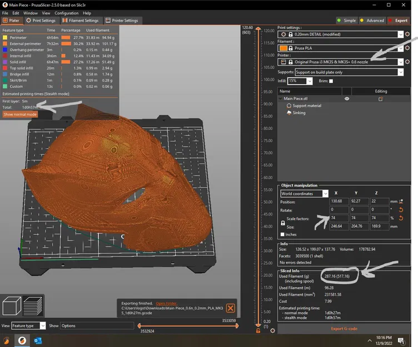Click the scale lock icon
The image size is (418, 347).
(283, 222)
